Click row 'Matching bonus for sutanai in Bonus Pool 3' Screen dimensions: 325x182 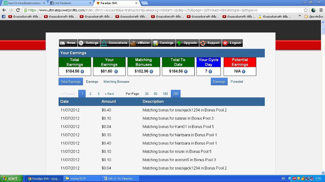tap(162, 118)
